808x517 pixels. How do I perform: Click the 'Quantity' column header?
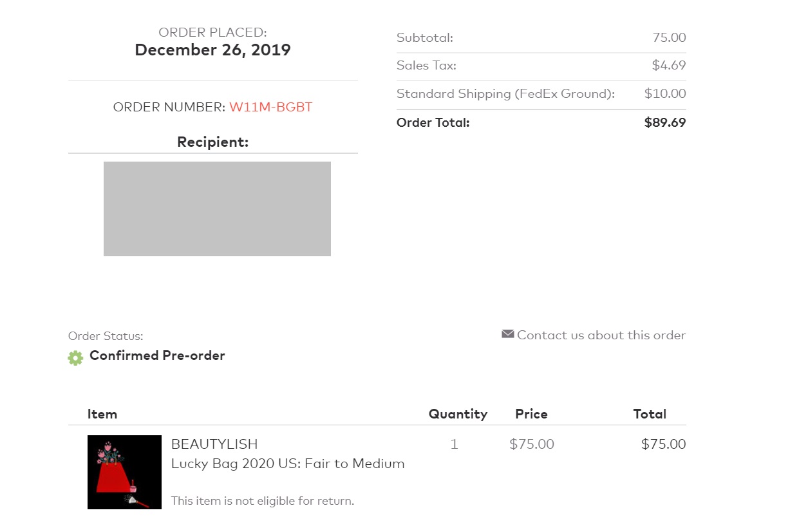[x=458, y=414]
